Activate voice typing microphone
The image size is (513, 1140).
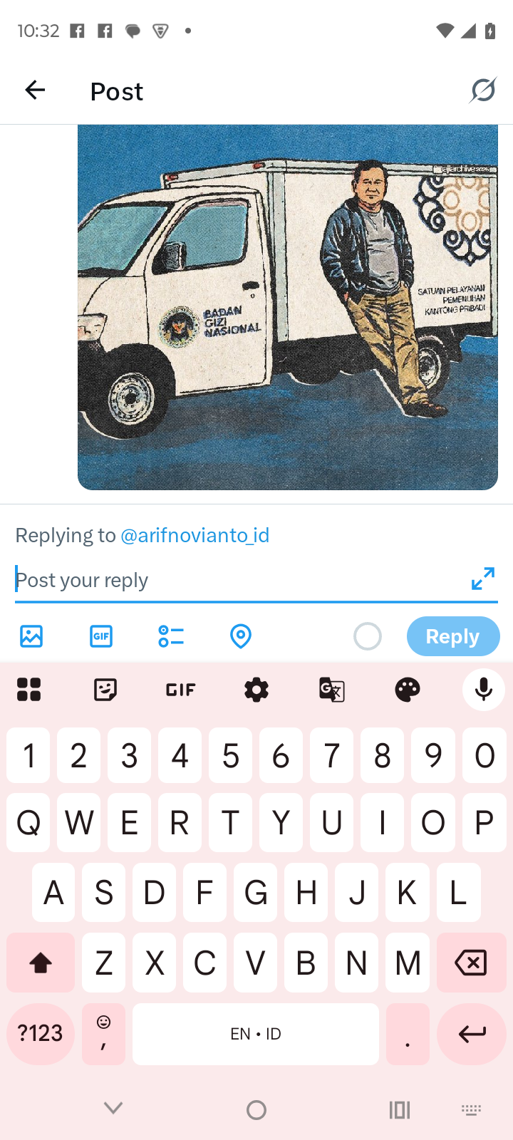tap(484, 690)
